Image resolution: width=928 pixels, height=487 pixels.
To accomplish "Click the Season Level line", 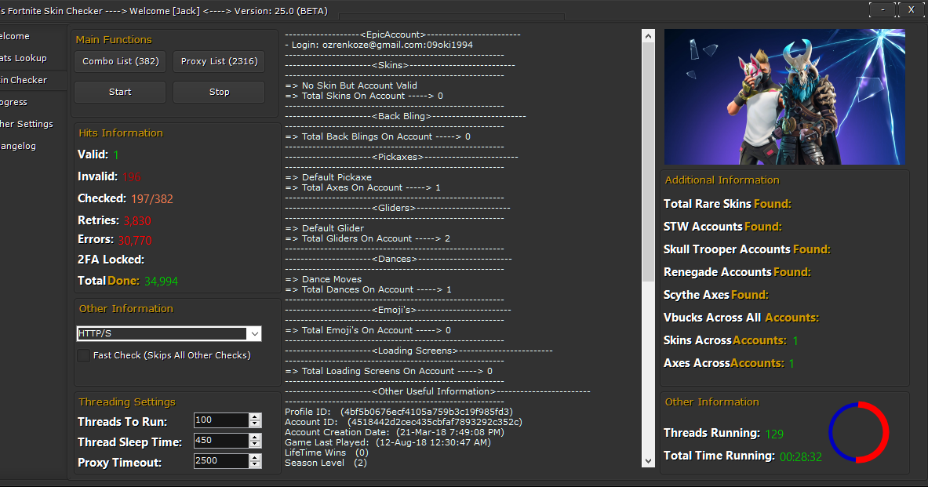I will [326, 463].
